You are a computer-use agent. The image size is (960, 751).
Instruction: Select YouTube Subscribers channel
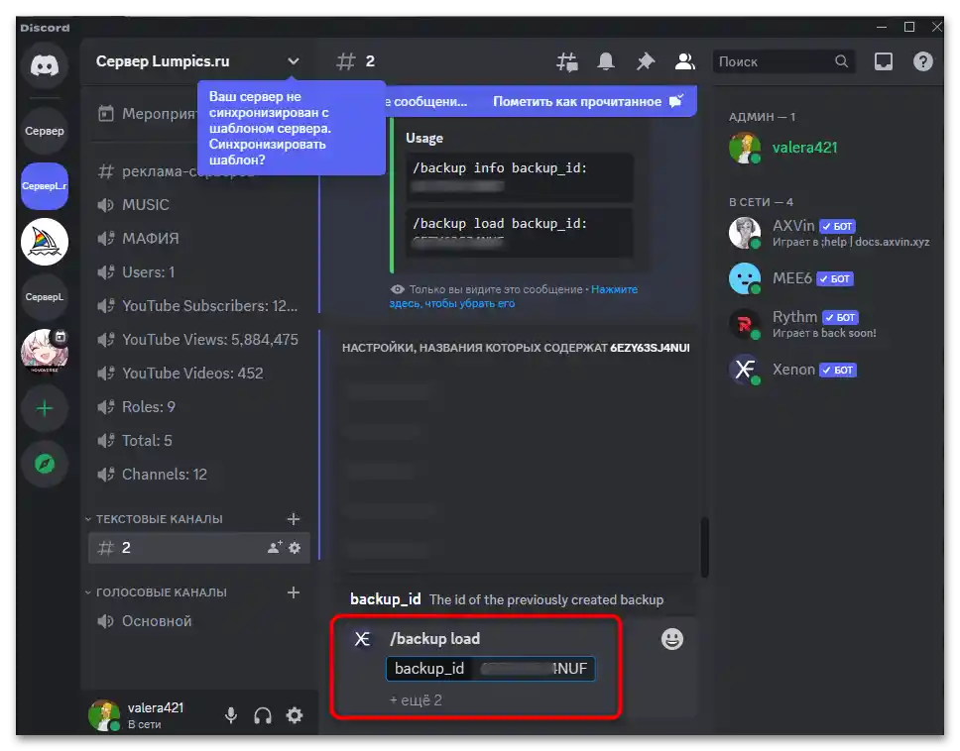pyautogui.click(x=199, y=306)
